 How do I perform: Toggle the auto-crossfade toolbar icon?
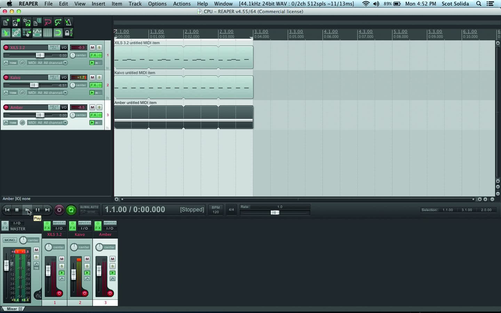(x=6, y=33)
